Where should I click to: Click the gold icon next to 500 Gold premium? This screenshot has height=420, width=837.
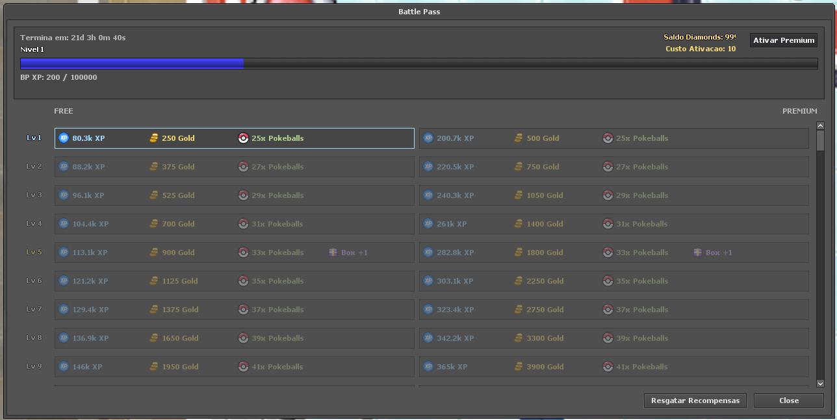click(x=519, y=138)
